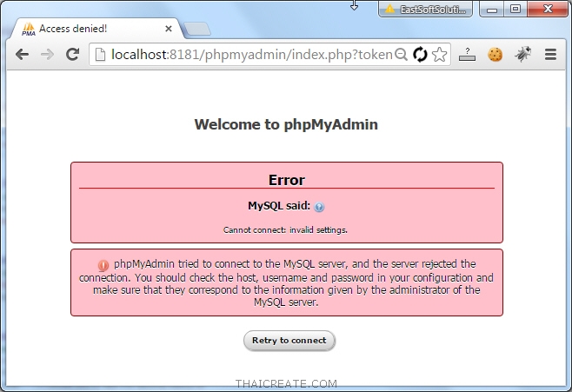Click the EastSoftSoluti... warning button
This screenshot has height=392, width=572.
(x=425, y=9)
